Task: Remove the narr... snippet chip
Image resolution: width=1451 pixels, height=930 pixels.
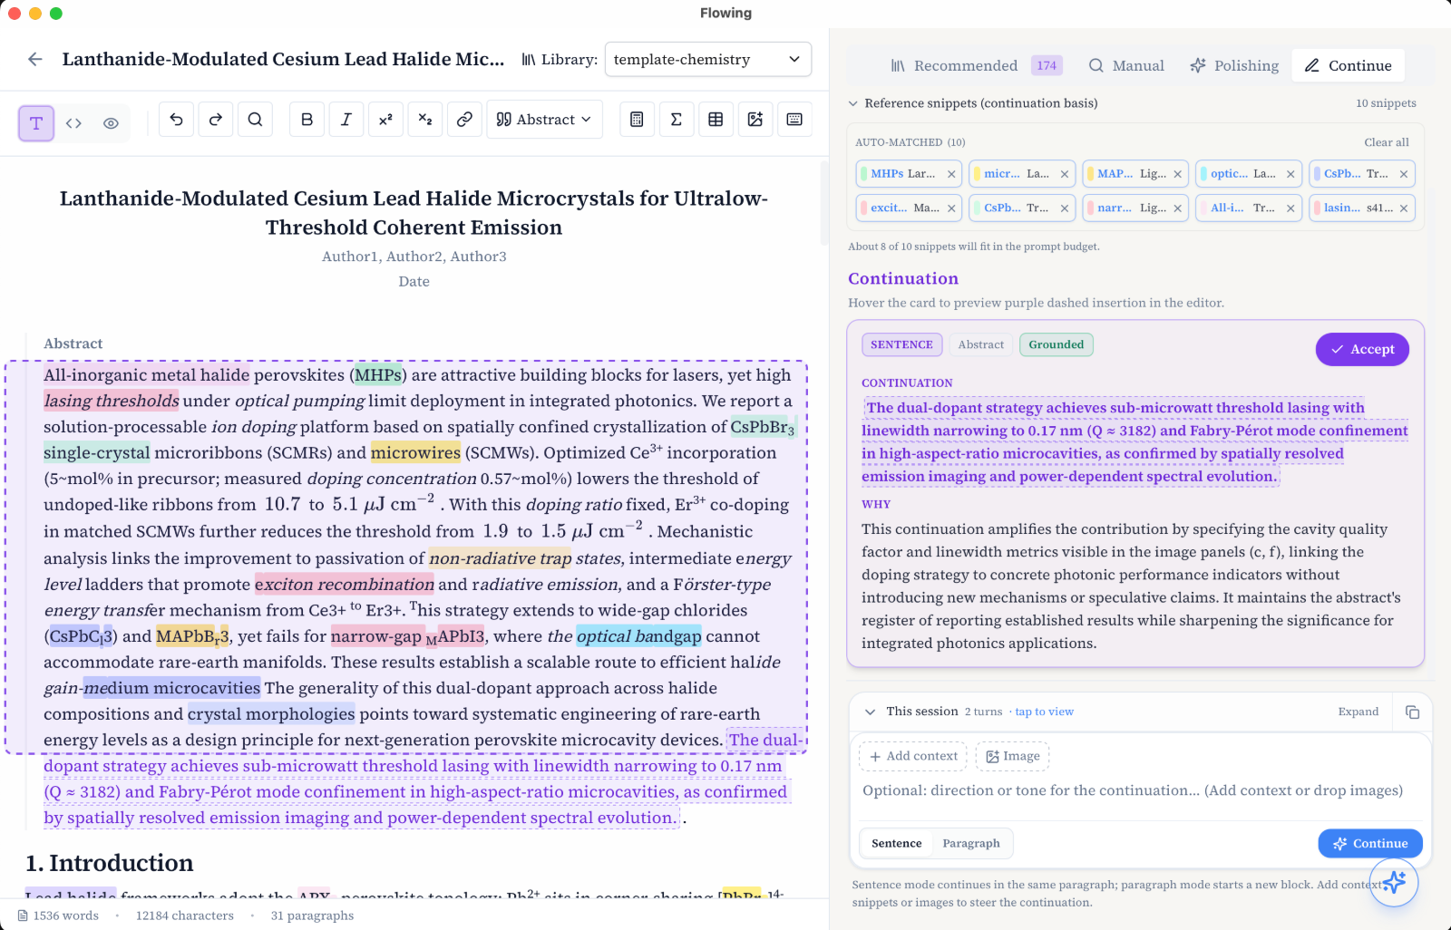Action: point(1178,208)
